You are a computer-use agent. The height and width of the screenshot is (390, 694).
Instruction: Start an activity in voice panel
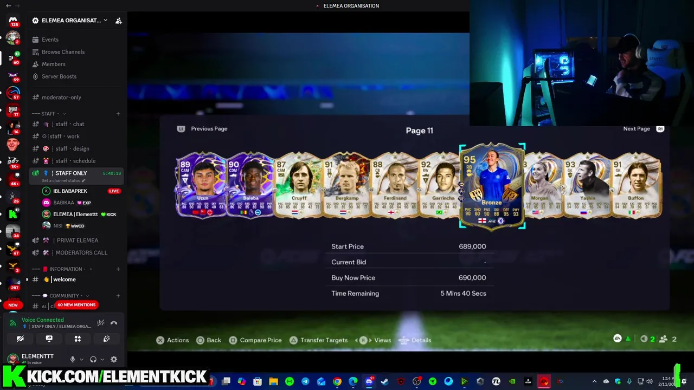pyautogui.click(x=78, y=339)
